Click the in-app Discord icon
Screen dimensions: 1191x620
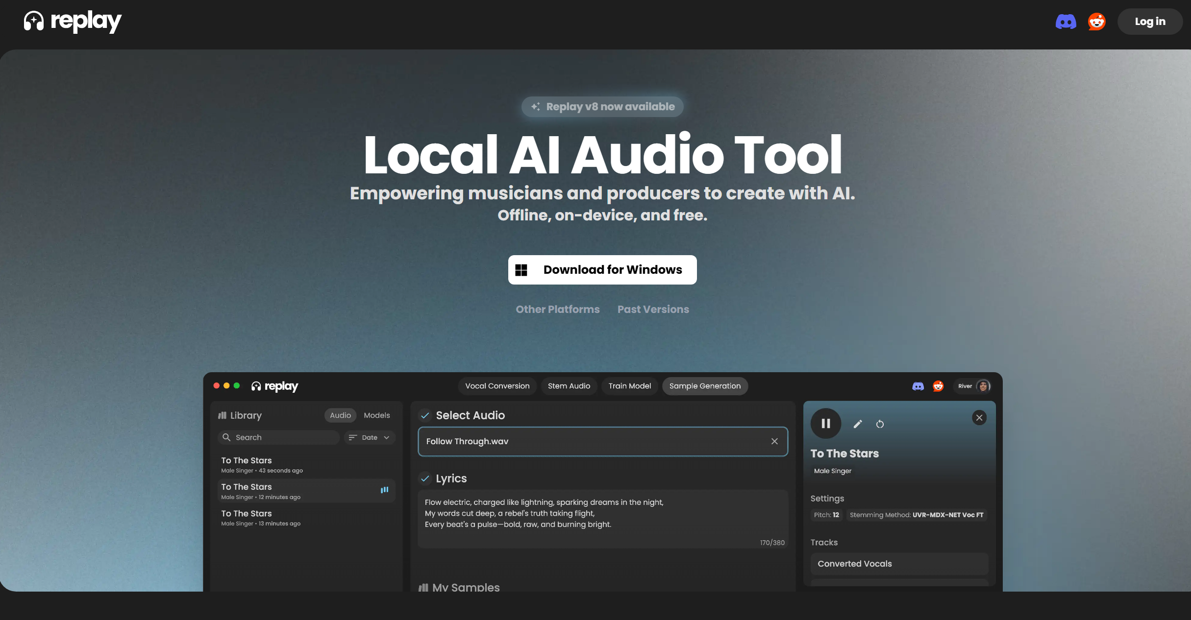pos(918,386)
